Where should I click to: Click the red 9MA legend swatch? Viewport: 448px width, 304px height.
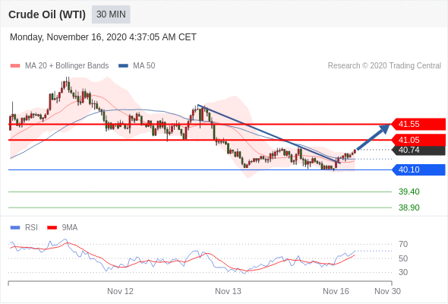pos(52,228)
